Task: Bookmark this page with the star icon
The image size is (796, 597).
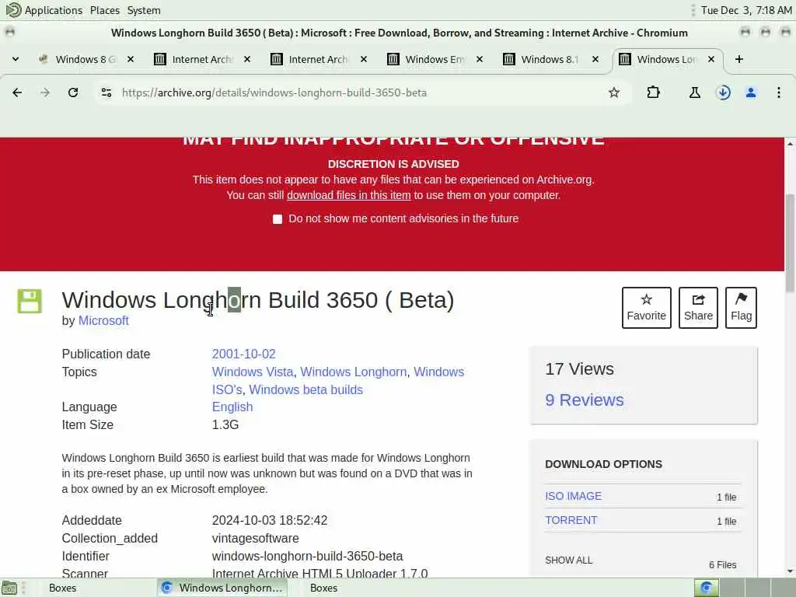Action: pos(614,93)
